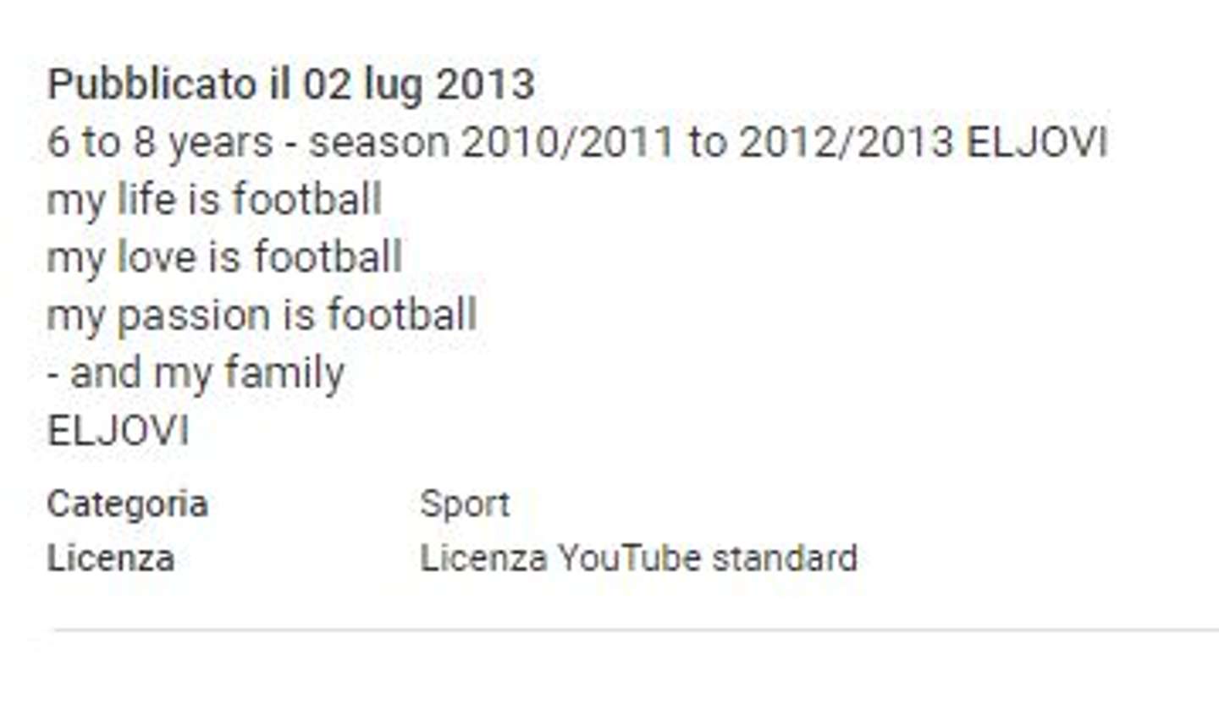Image resolution: width=1219 pixels, height=716 pixels.
Task: Click the Licenza YouTube standard link
Action: coord(639,559)
